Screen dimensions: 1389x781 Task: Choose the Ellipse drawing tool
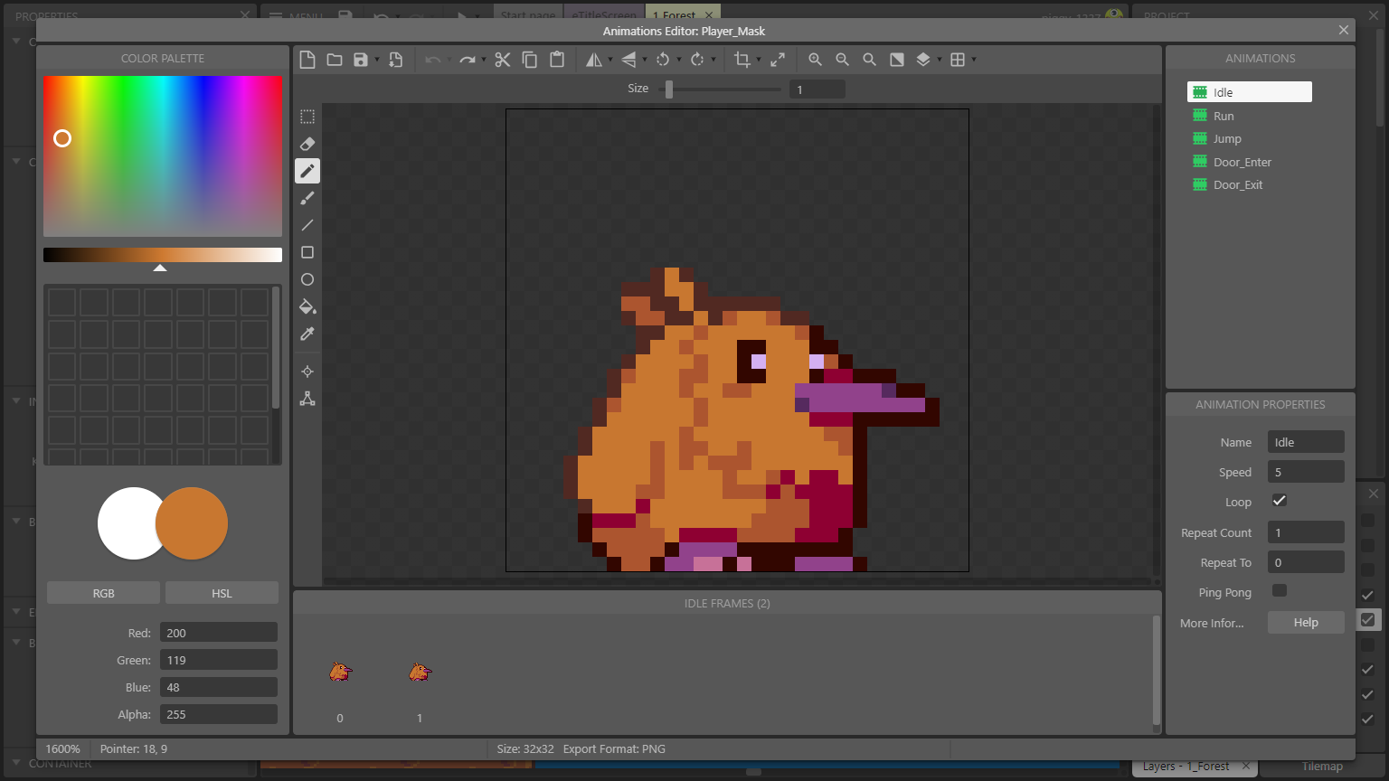tap(307, 279)
